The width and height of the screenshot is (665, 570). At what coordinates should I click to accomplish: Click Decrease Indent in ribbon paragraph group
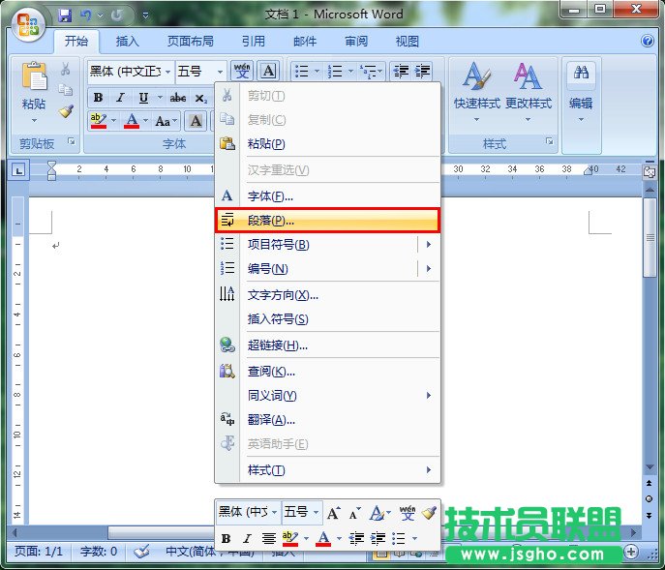(x=401, y=71)
